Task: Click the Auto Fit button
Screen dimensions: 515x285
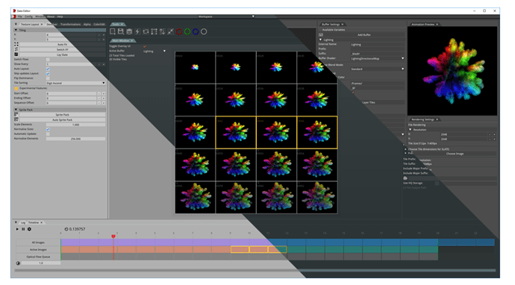Action: tap(62, 44)
